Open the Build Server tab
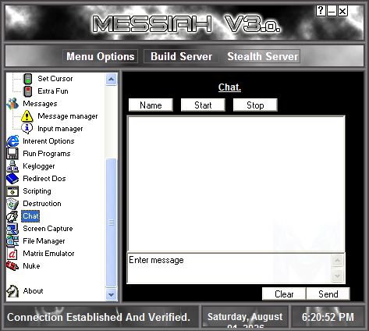Image resolution: width=369 pixels, height=331 pixels. (181, 56)
